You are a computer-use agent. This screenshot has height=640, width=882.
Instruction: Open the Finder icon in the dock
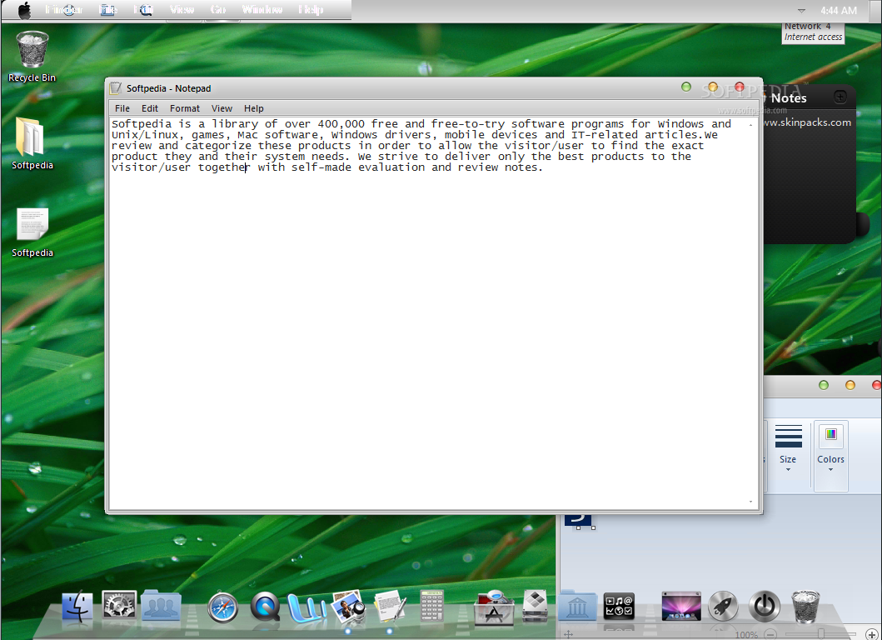pyautogui.click(x=77, y=607)
